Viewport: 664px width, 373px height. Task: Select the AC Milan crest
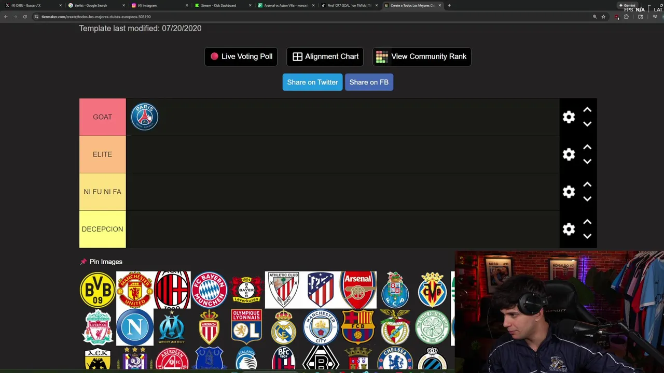(x=172, y=290)
